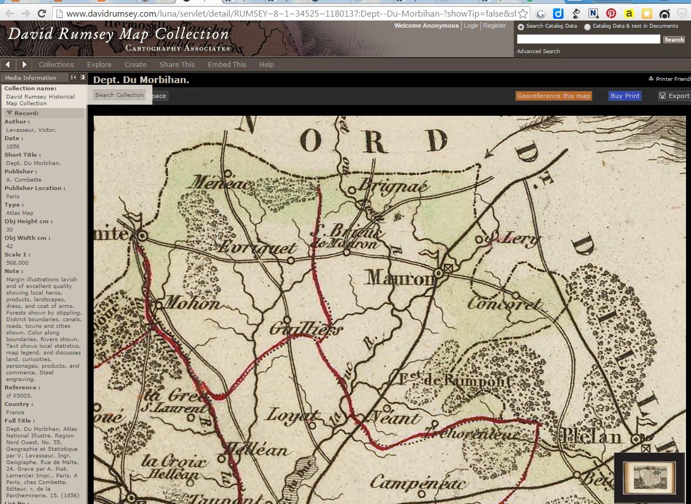Click the Export button label
The height and width of the screenshot is (504, 691).
click(x=679, y=96)
